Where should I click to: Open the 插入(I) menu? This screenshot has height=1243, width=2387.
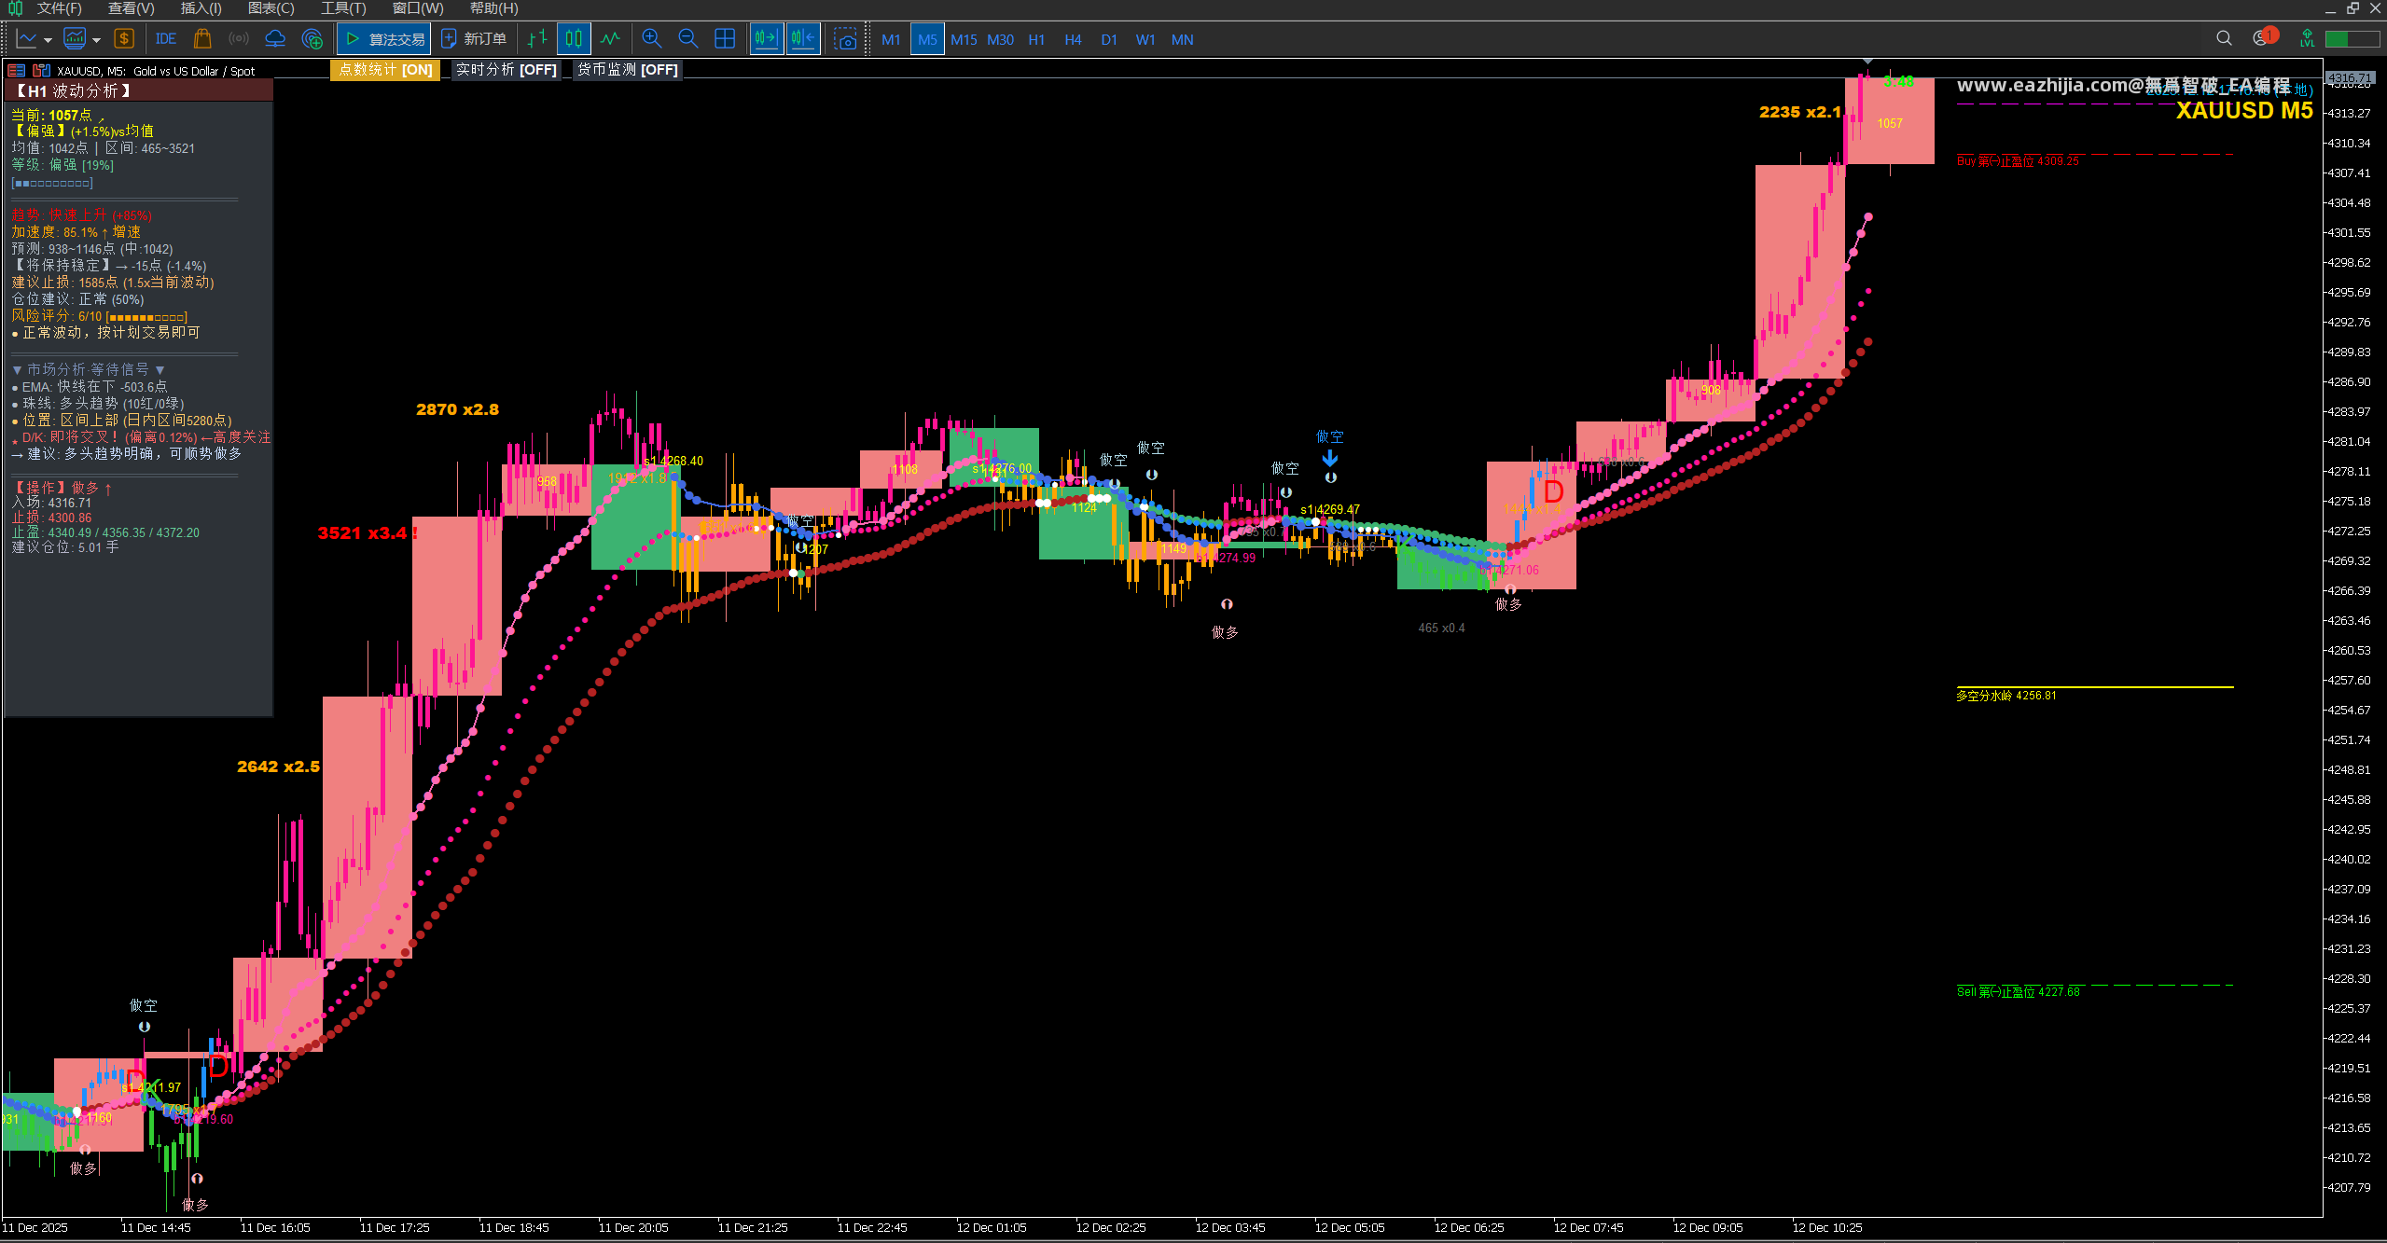201,8
